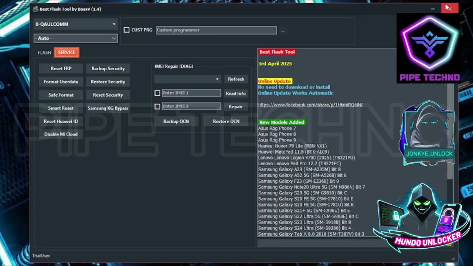Click the Best Flash Tool title bar icon
This screenshot has width=473, height=266.
(36, 9)
